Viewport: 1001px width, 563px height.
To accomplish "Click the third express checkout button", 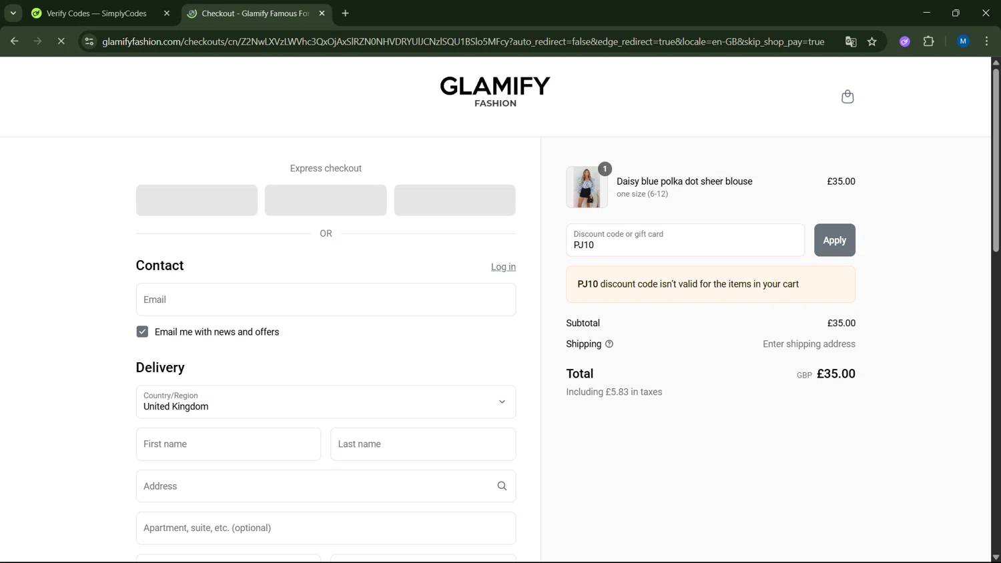I will coord(454,200).
